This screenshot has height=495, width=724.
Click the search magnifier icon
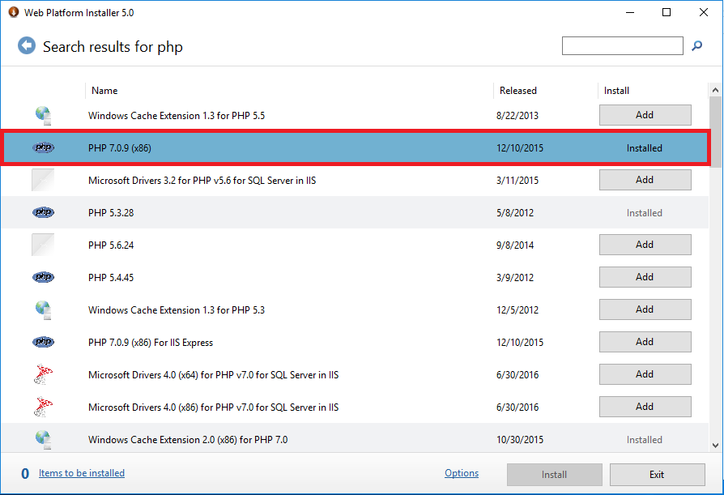click(696, 46)
